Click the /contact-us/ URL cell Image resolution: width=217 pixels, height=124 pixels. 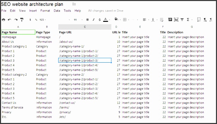coord(85,103)
